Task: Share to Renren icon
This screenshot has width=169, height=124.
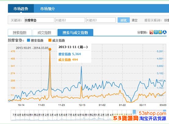Action: [165, 32]
